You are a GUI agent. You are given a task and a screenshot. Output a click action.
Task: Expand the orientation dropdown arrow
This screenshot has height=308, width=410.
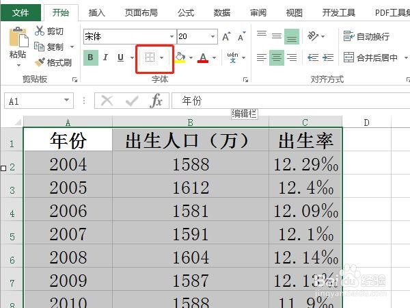(323, 36)
